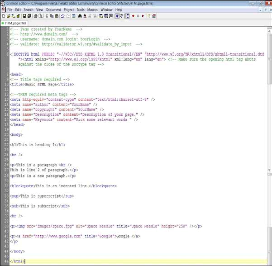The height and width of the screenshot is (266, 272).
Task: Click the Print icon in the toolbar
Action: [35, 16]
